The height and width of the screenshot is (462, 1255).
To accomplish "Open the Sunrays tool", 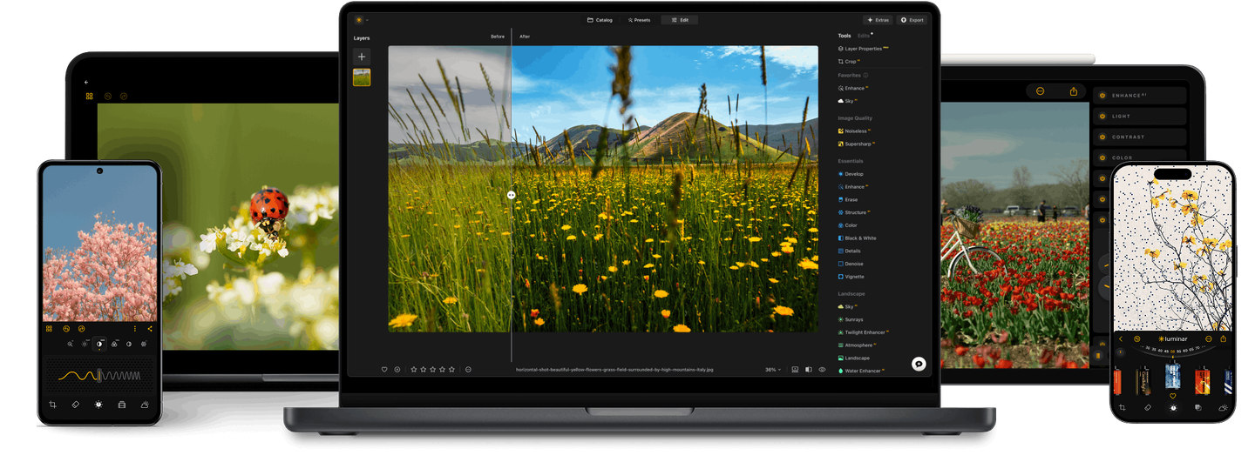I will click(851, 319).
